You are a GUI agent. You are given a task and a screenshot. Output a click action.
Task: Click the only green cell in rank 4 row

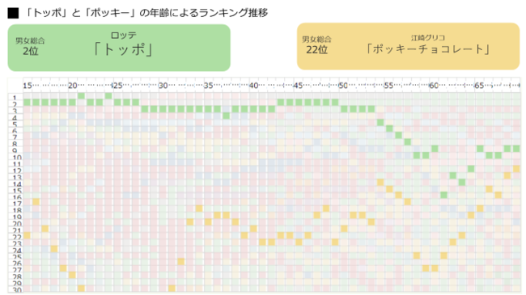(x=226, y=116)
